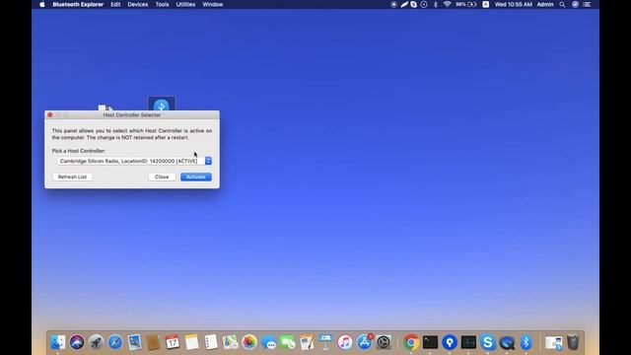Open Maps from the dock
This screenshot has width=631, height=355.
[230, 342]
